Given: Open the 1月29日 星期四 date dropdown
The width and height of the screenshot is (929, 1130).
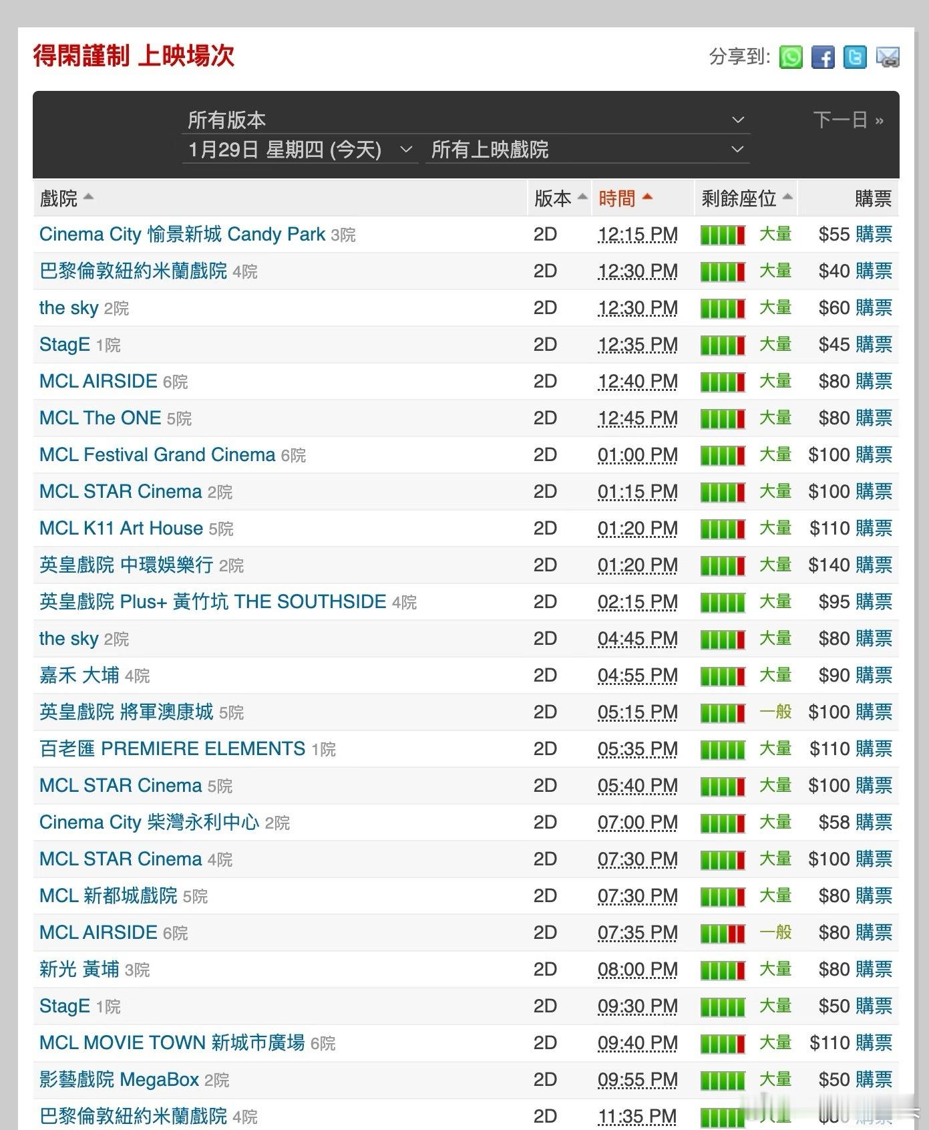Looking at the screenshot, I should [300, 150].
